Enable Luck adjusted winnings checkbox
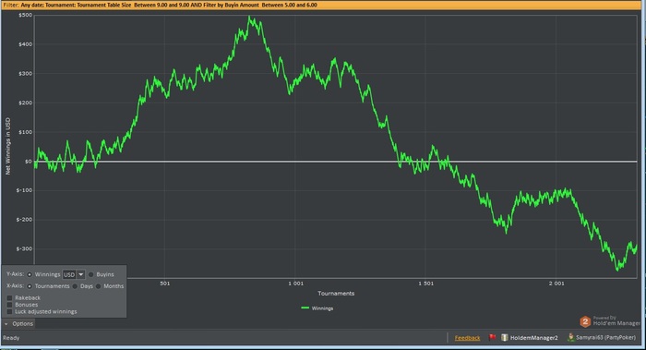The image size is (646, 350). (9, 311)
